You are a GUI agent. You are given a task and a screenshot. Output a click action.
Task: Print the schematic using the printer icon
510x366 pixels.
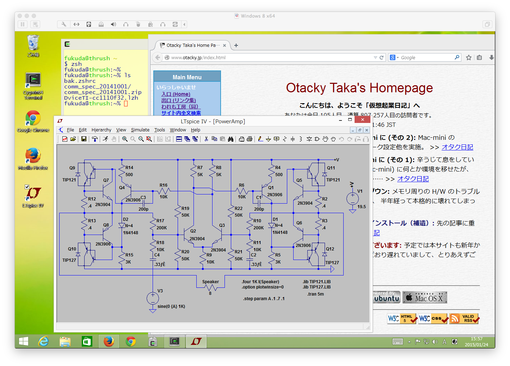coord(250,139)
